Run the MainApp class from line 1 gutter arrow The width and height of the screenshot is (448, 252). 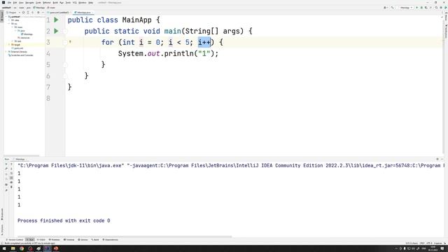coord(56,20)
